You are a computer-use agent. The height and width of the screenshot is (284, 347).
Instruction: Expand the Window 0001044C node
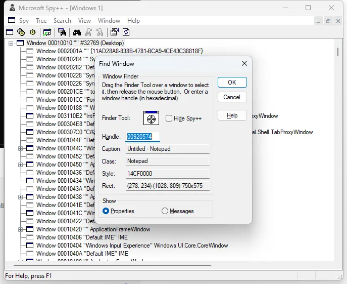click(20, 148)
